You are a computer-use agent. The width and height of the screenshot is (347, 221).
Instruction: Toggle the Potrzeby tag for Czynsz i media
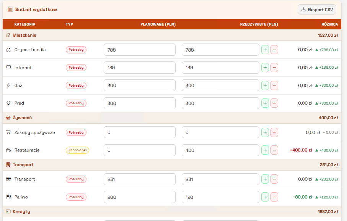[76, 50]
